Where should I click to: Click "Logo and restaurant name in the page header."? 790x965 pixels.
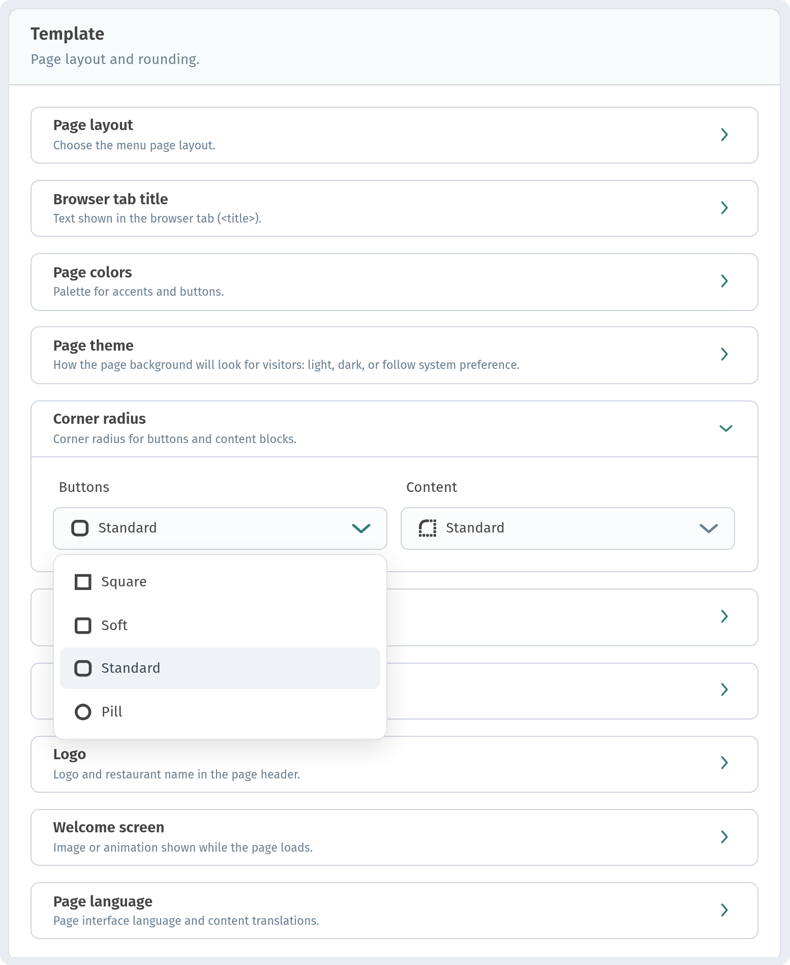tap(176, 774)
